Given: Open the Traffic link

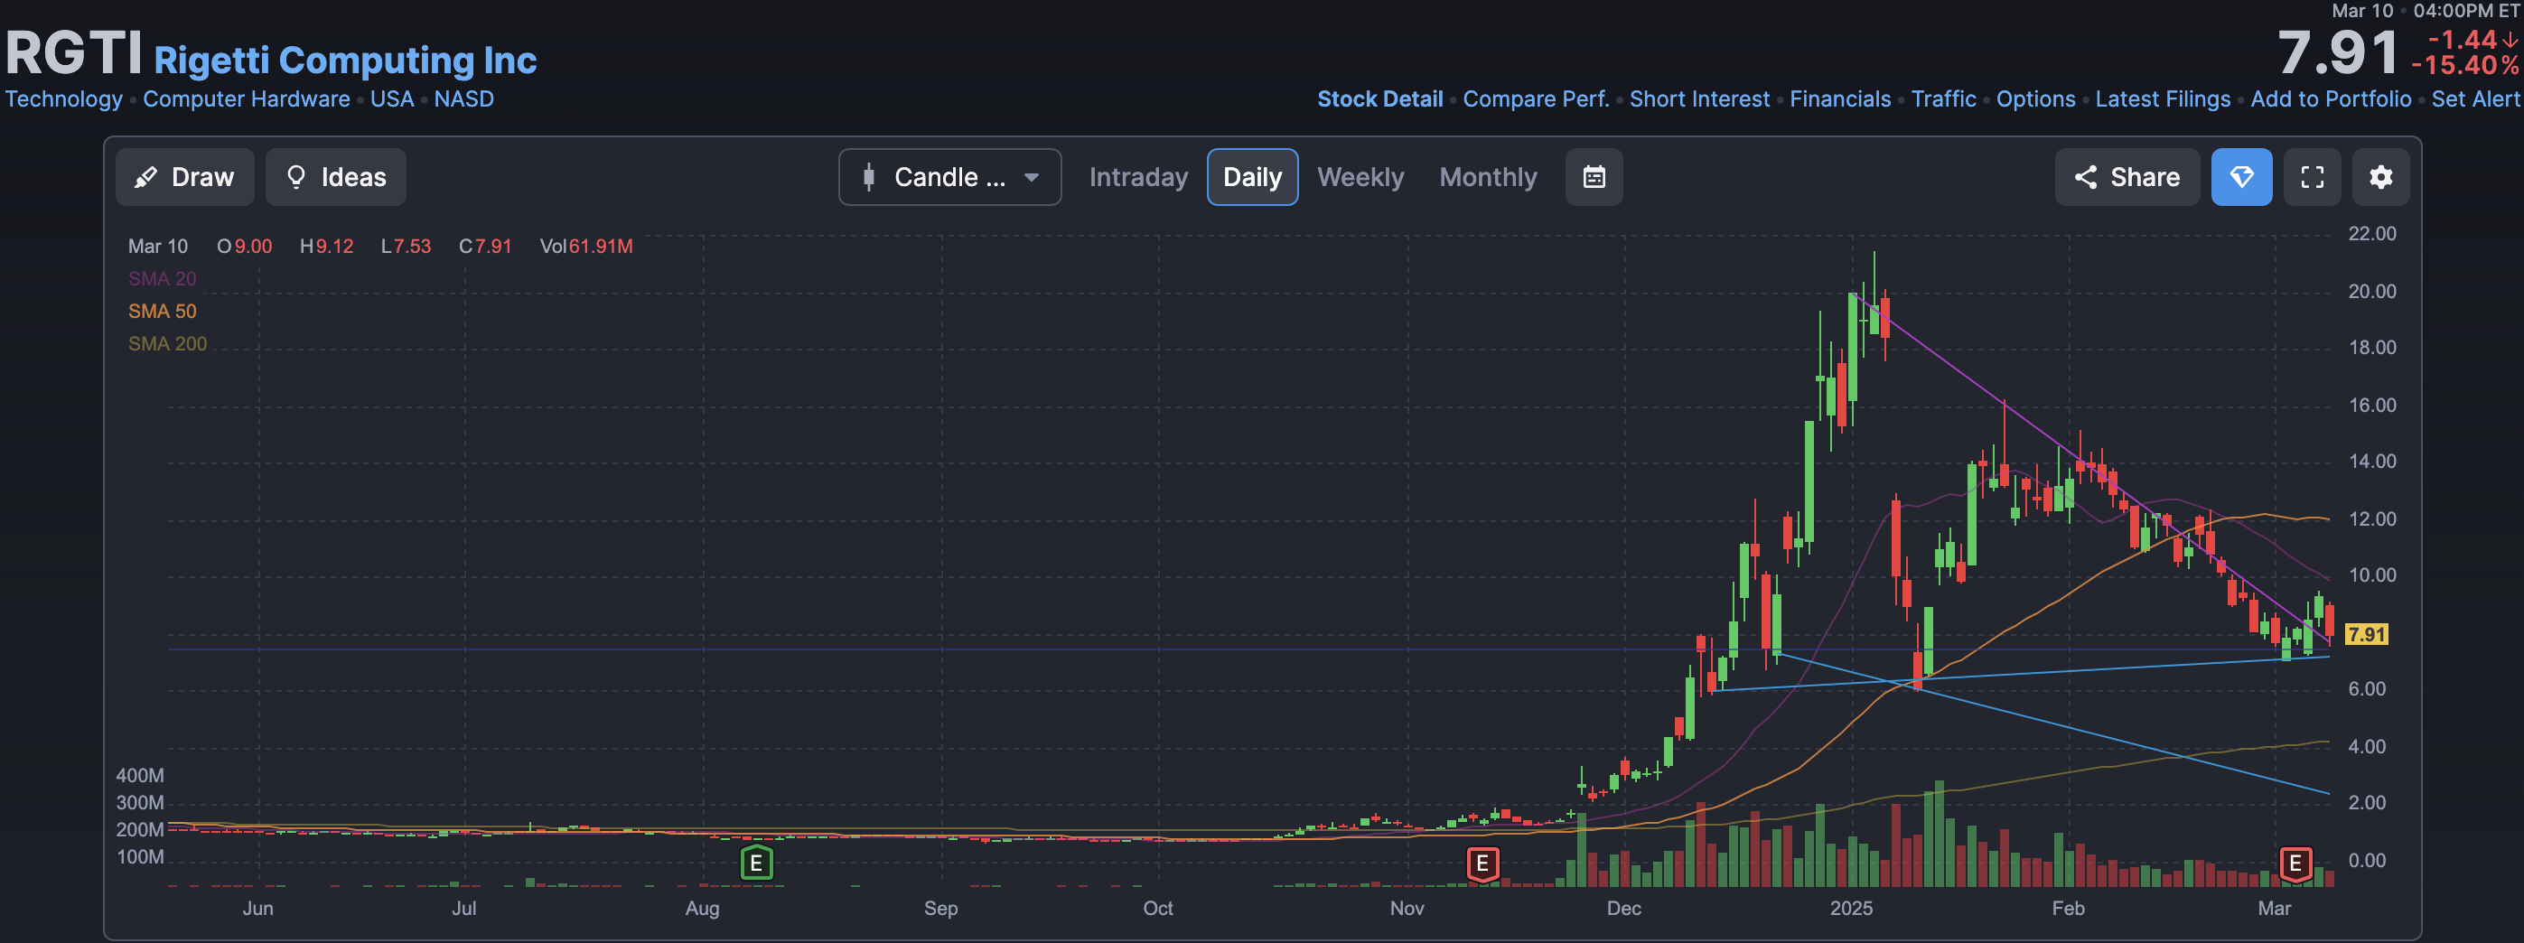Looking at the screenshot, I should pos(1943,98).
